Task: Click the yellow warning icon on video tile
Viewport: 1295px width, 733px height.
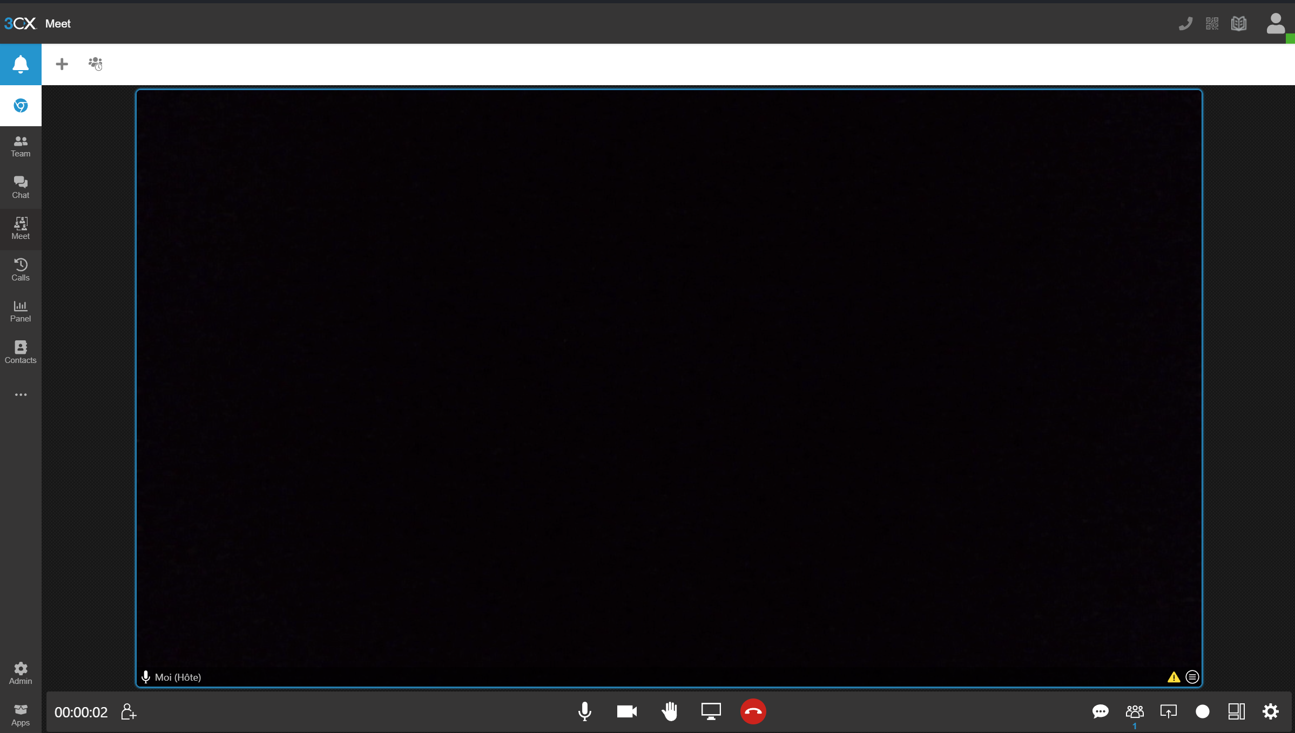Action: point(1173,677)
